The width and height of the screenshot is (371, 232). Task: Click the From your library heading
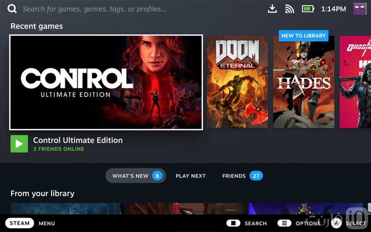coord(43,194)
